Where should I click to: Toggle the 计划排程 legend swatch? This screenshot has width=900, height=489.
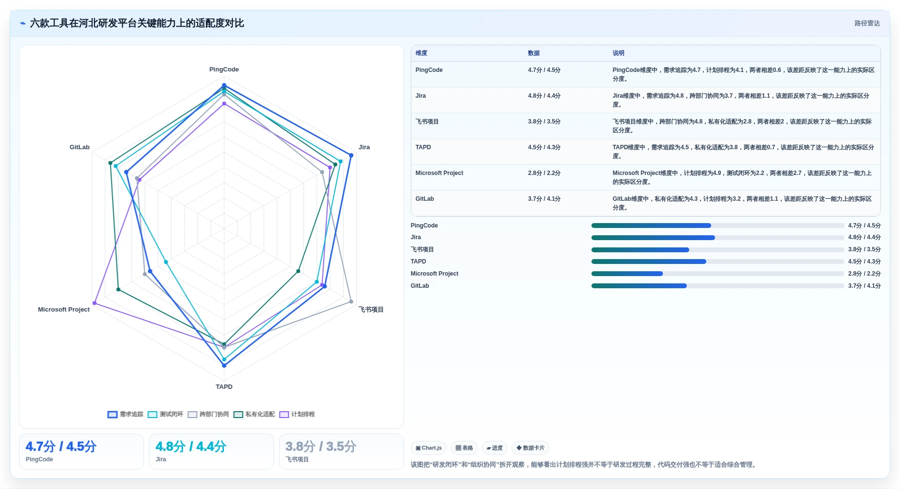click(x=284, y=415)
